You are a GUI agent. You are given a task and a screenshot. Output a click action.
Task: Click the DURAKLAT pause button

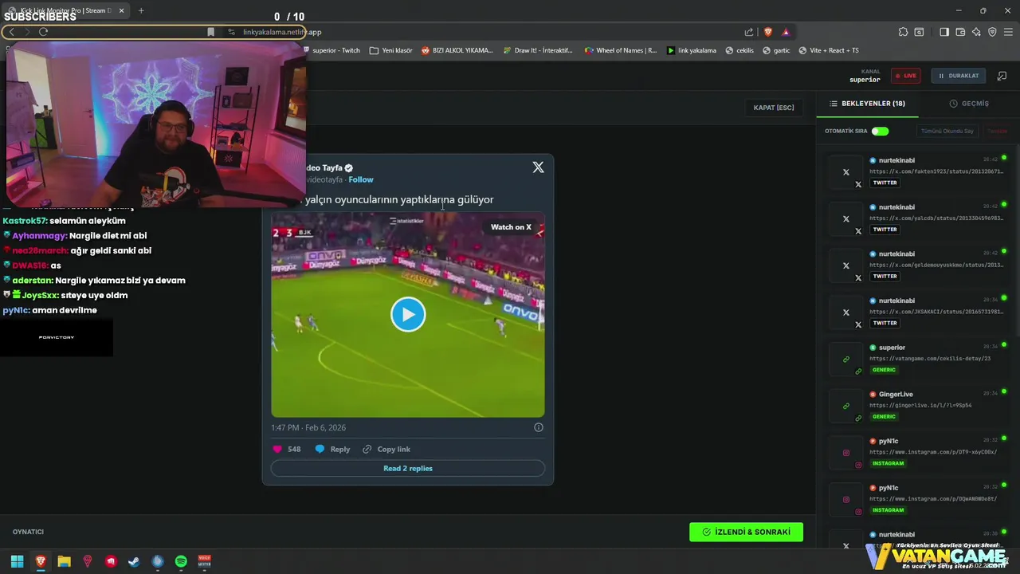pyautogui.click(x=959, y=76)
